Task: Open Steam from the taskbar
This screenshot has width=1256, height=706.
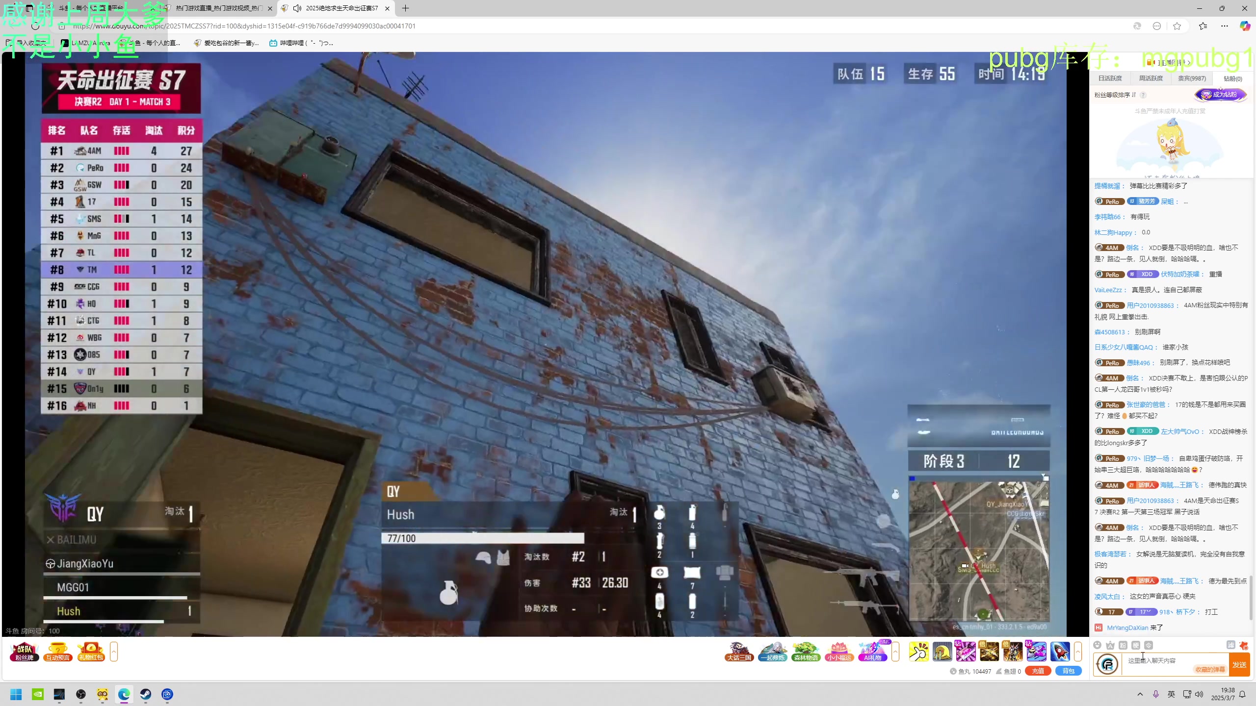Action: [x=146, y=694]
